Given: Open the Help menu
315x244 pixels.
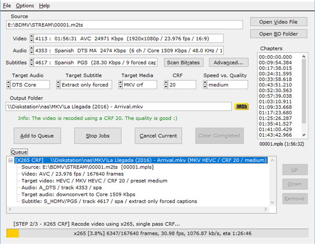Looking at the screenshot, I should (45, 5).
